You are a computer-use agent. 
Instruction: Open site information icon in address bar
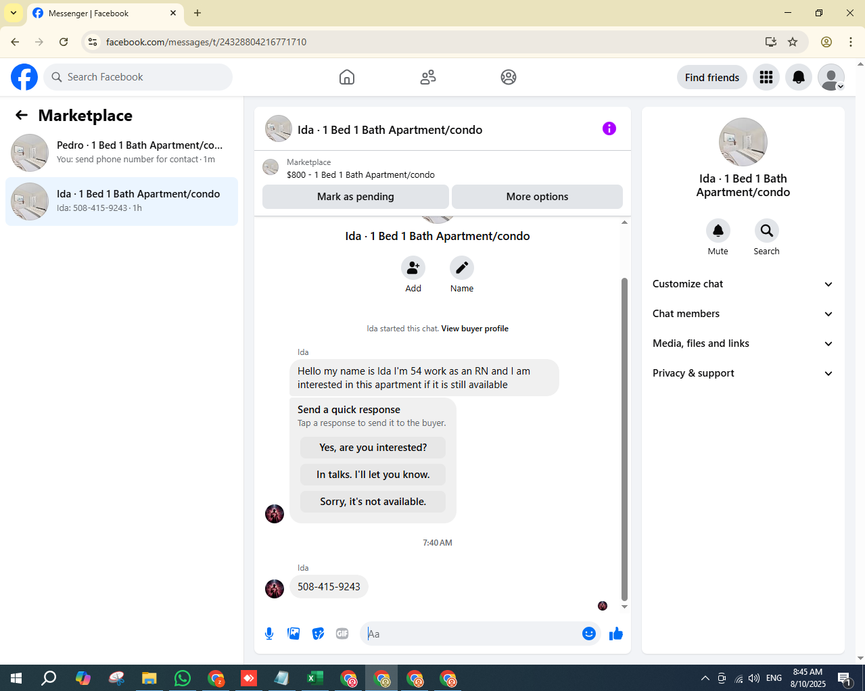[x=93, y=42]
